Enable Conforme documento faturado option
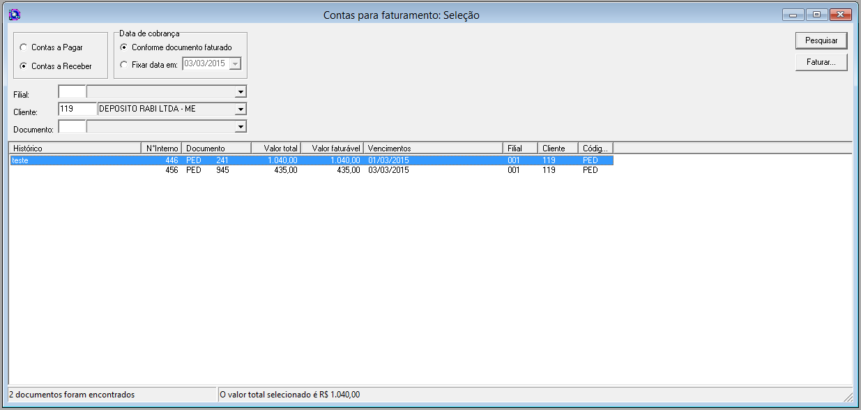Screen dimensions: 861x410 [124, 48]
